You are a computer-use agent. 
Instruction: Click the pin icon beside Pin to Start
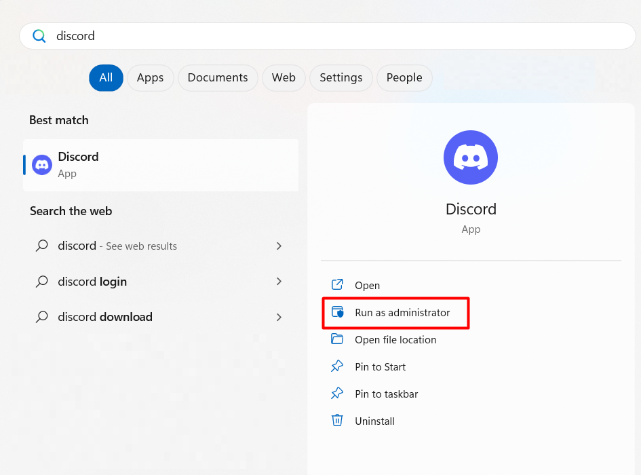[x=337, y=366]
